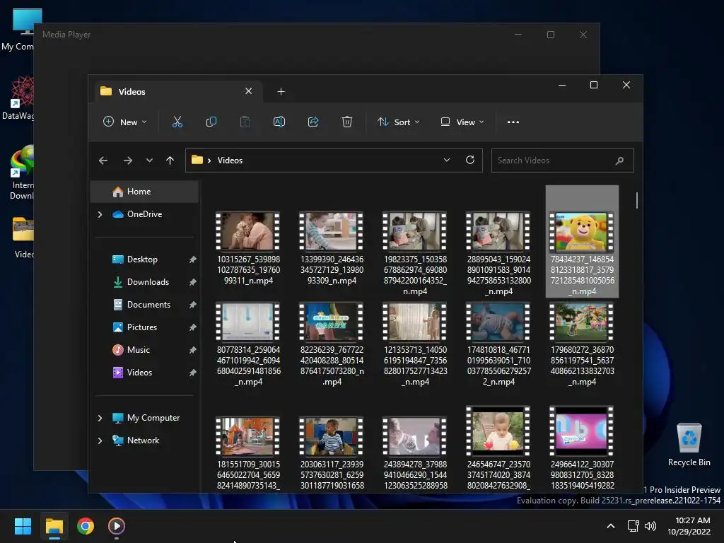Click the file list vertical scrollbar

(x=637, y=200)
